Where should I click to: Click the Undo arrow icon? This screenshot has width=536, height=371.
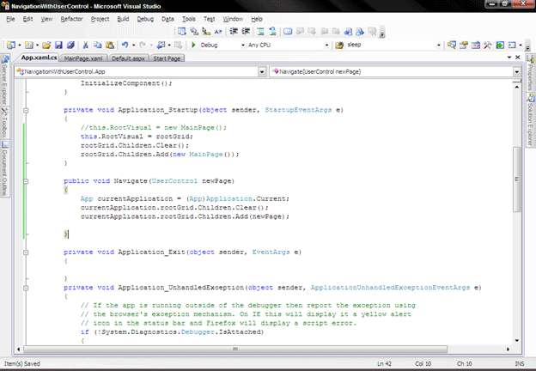click(125, 45)
